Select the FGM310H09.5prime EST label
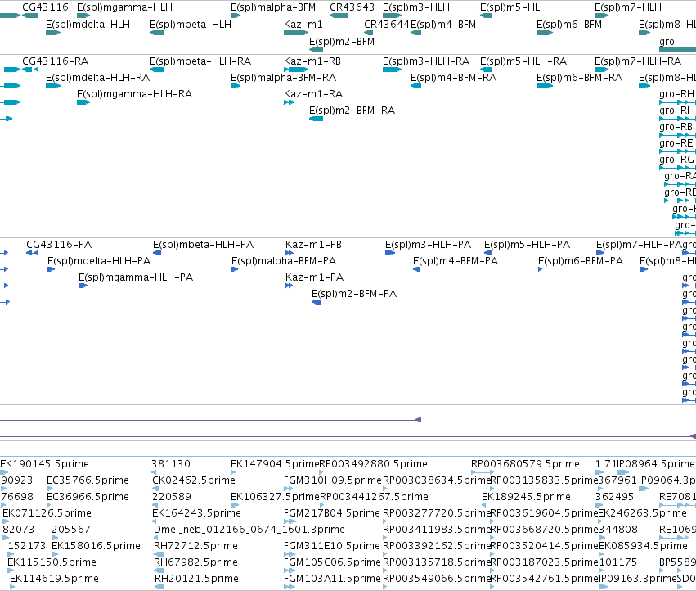This screenshot has width=696, height=591. tap(333, 480)
